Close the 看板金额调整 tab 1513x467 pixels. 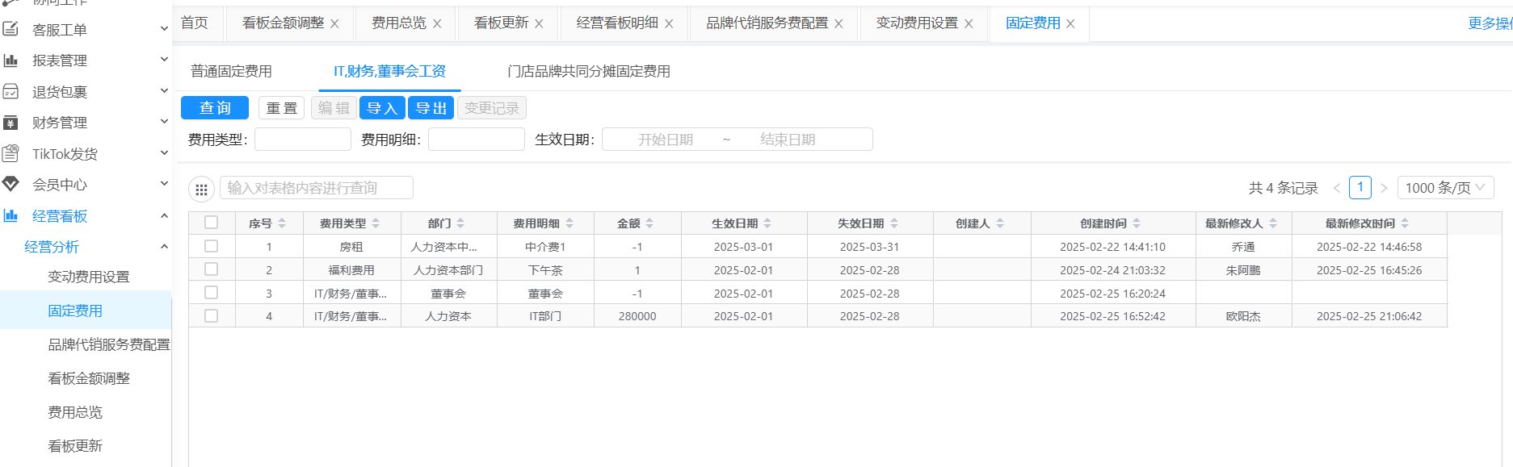pos(334,23)
